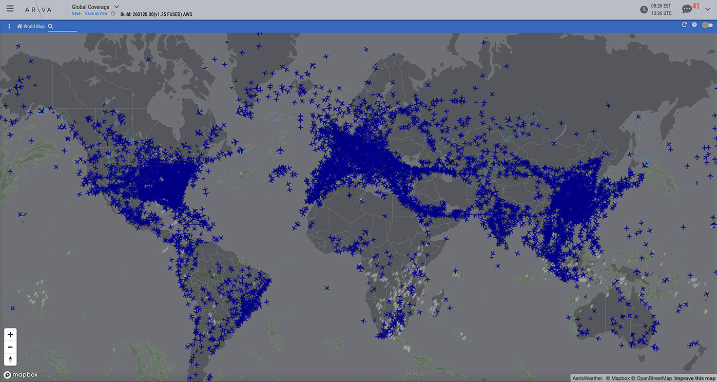717x382 pixels.
Task: Click into the map search field
Action: click(66, 26)
